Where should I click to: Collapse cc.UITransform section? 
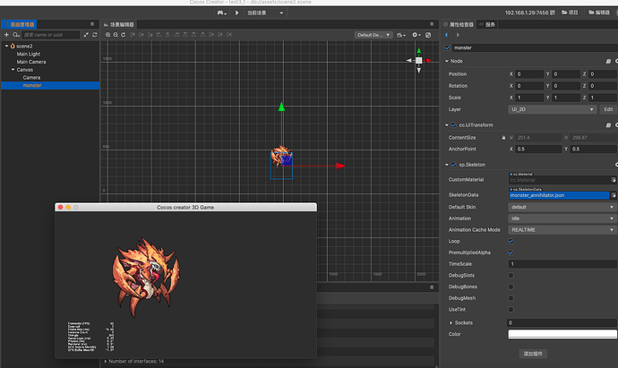(x=447, y=125)
